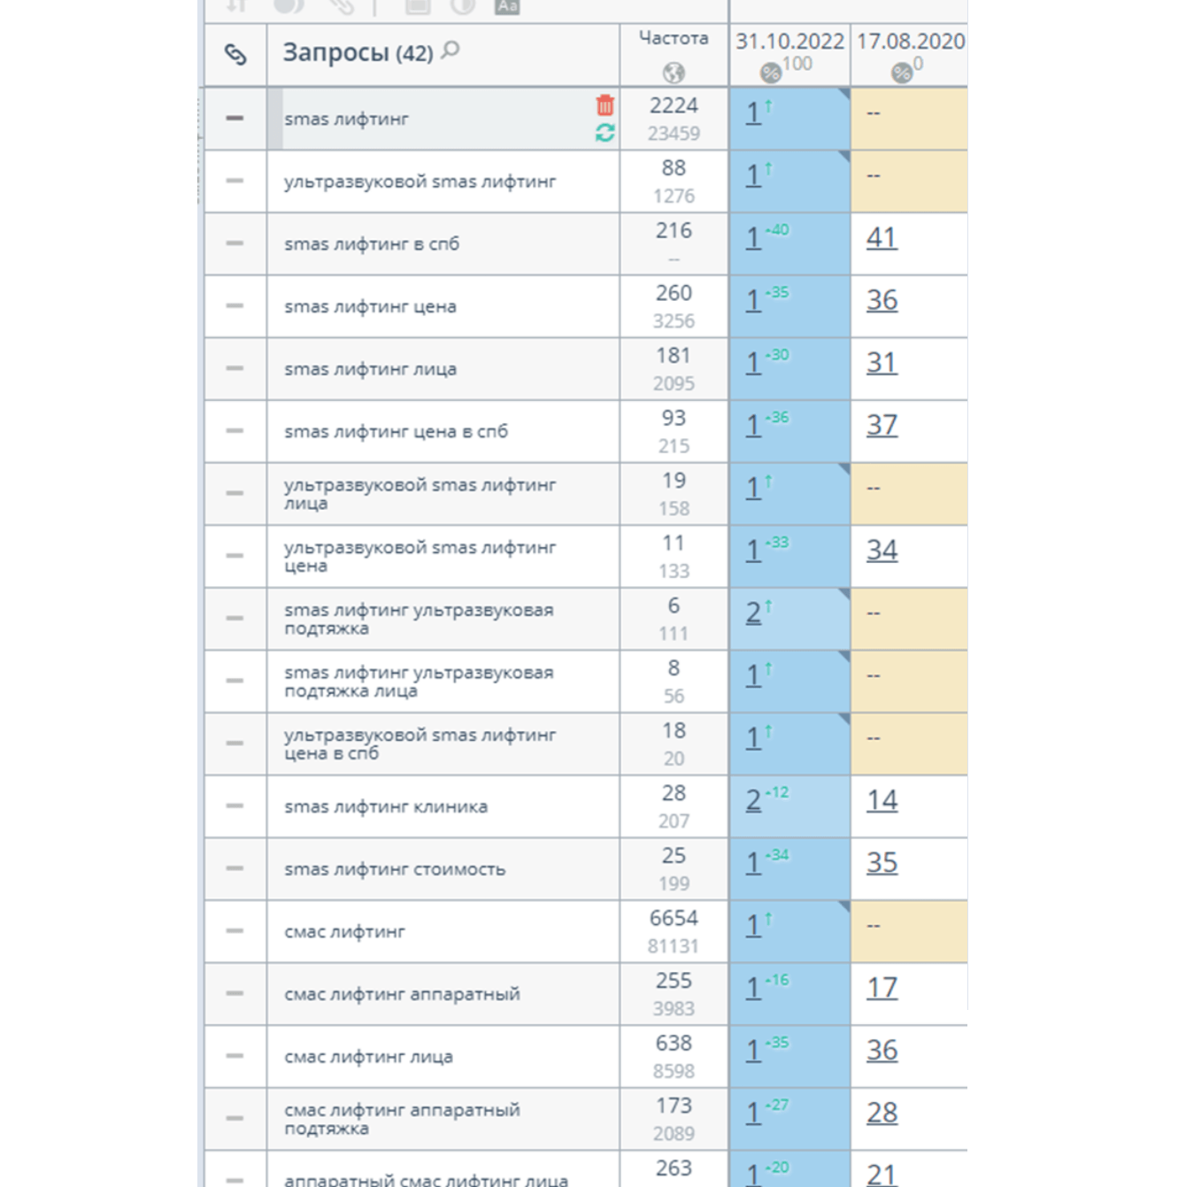Open position 35 link for "smas лифтинг стоимость"
Image resolution: width=1186 pixels, height=1187 pixels.
coord(882,863)
